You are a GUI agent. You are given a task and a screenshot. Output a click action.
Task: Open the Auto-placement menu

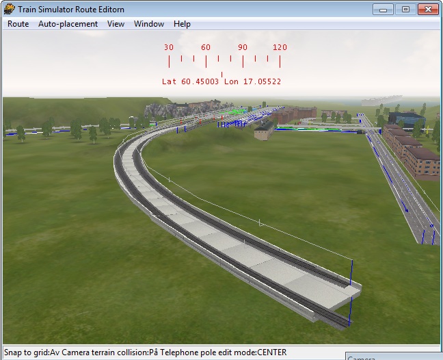tap(68, 24)
